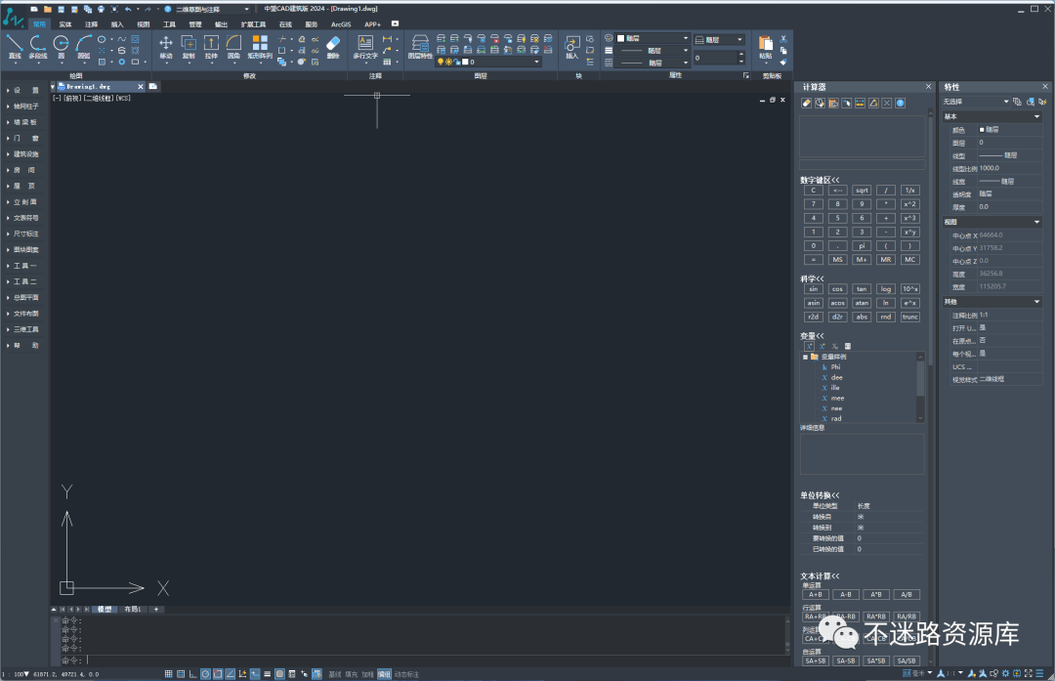The height and width of the screenshot is (681, 1055).
Task: Click the 矩形阵列 rectangular array tool
Action: [x=260, y=47]
